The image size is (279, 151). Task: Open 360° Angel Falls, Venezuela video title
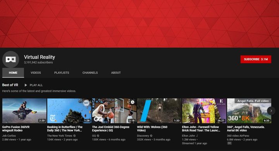pos(246,129)
